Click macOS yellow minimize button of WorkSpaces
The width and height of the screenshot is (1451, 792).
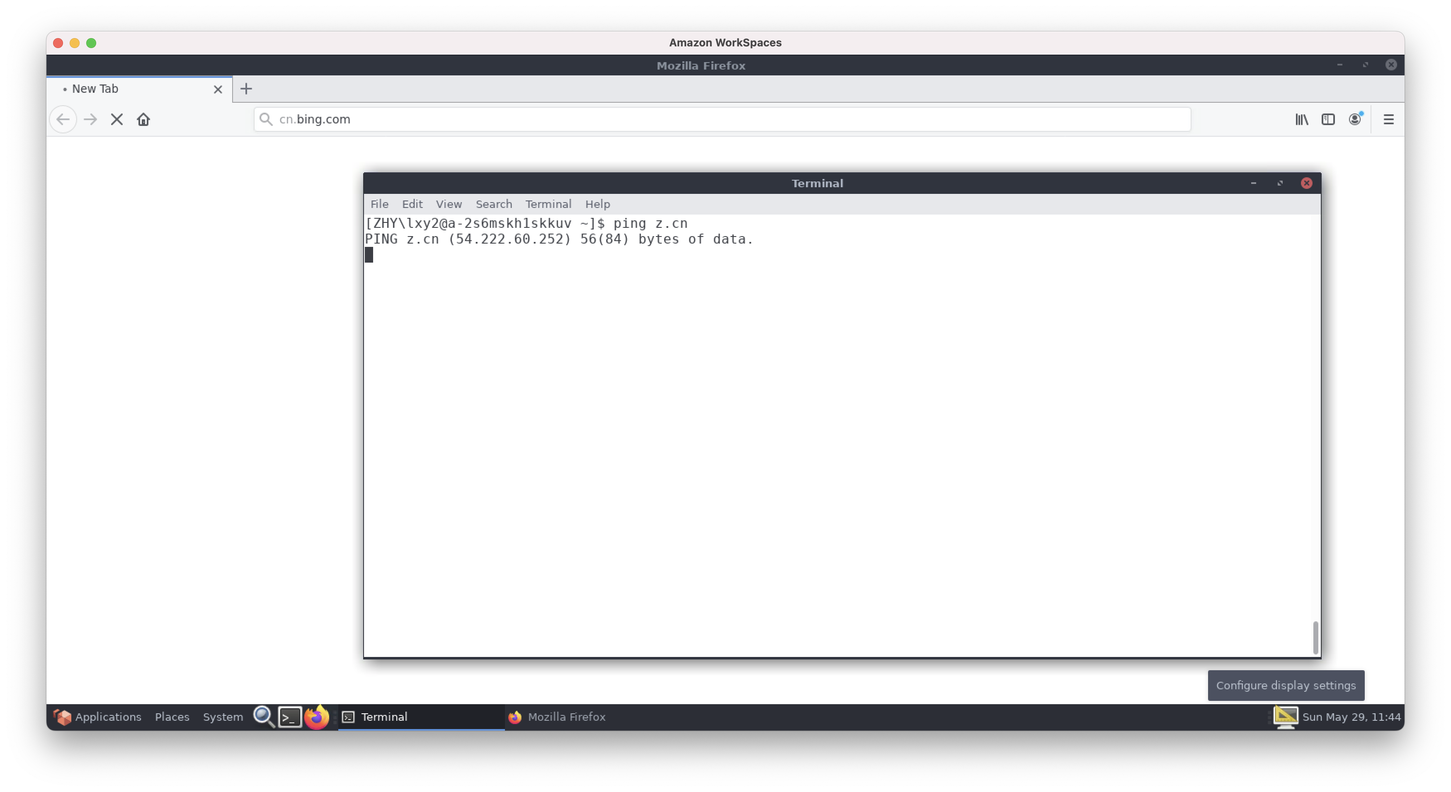[74, 43]
